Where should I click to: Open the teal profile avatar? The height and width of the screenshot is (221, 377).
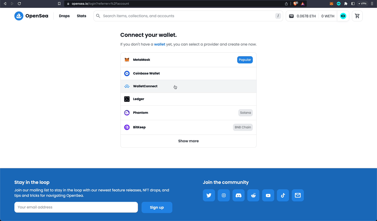point(343,16)
